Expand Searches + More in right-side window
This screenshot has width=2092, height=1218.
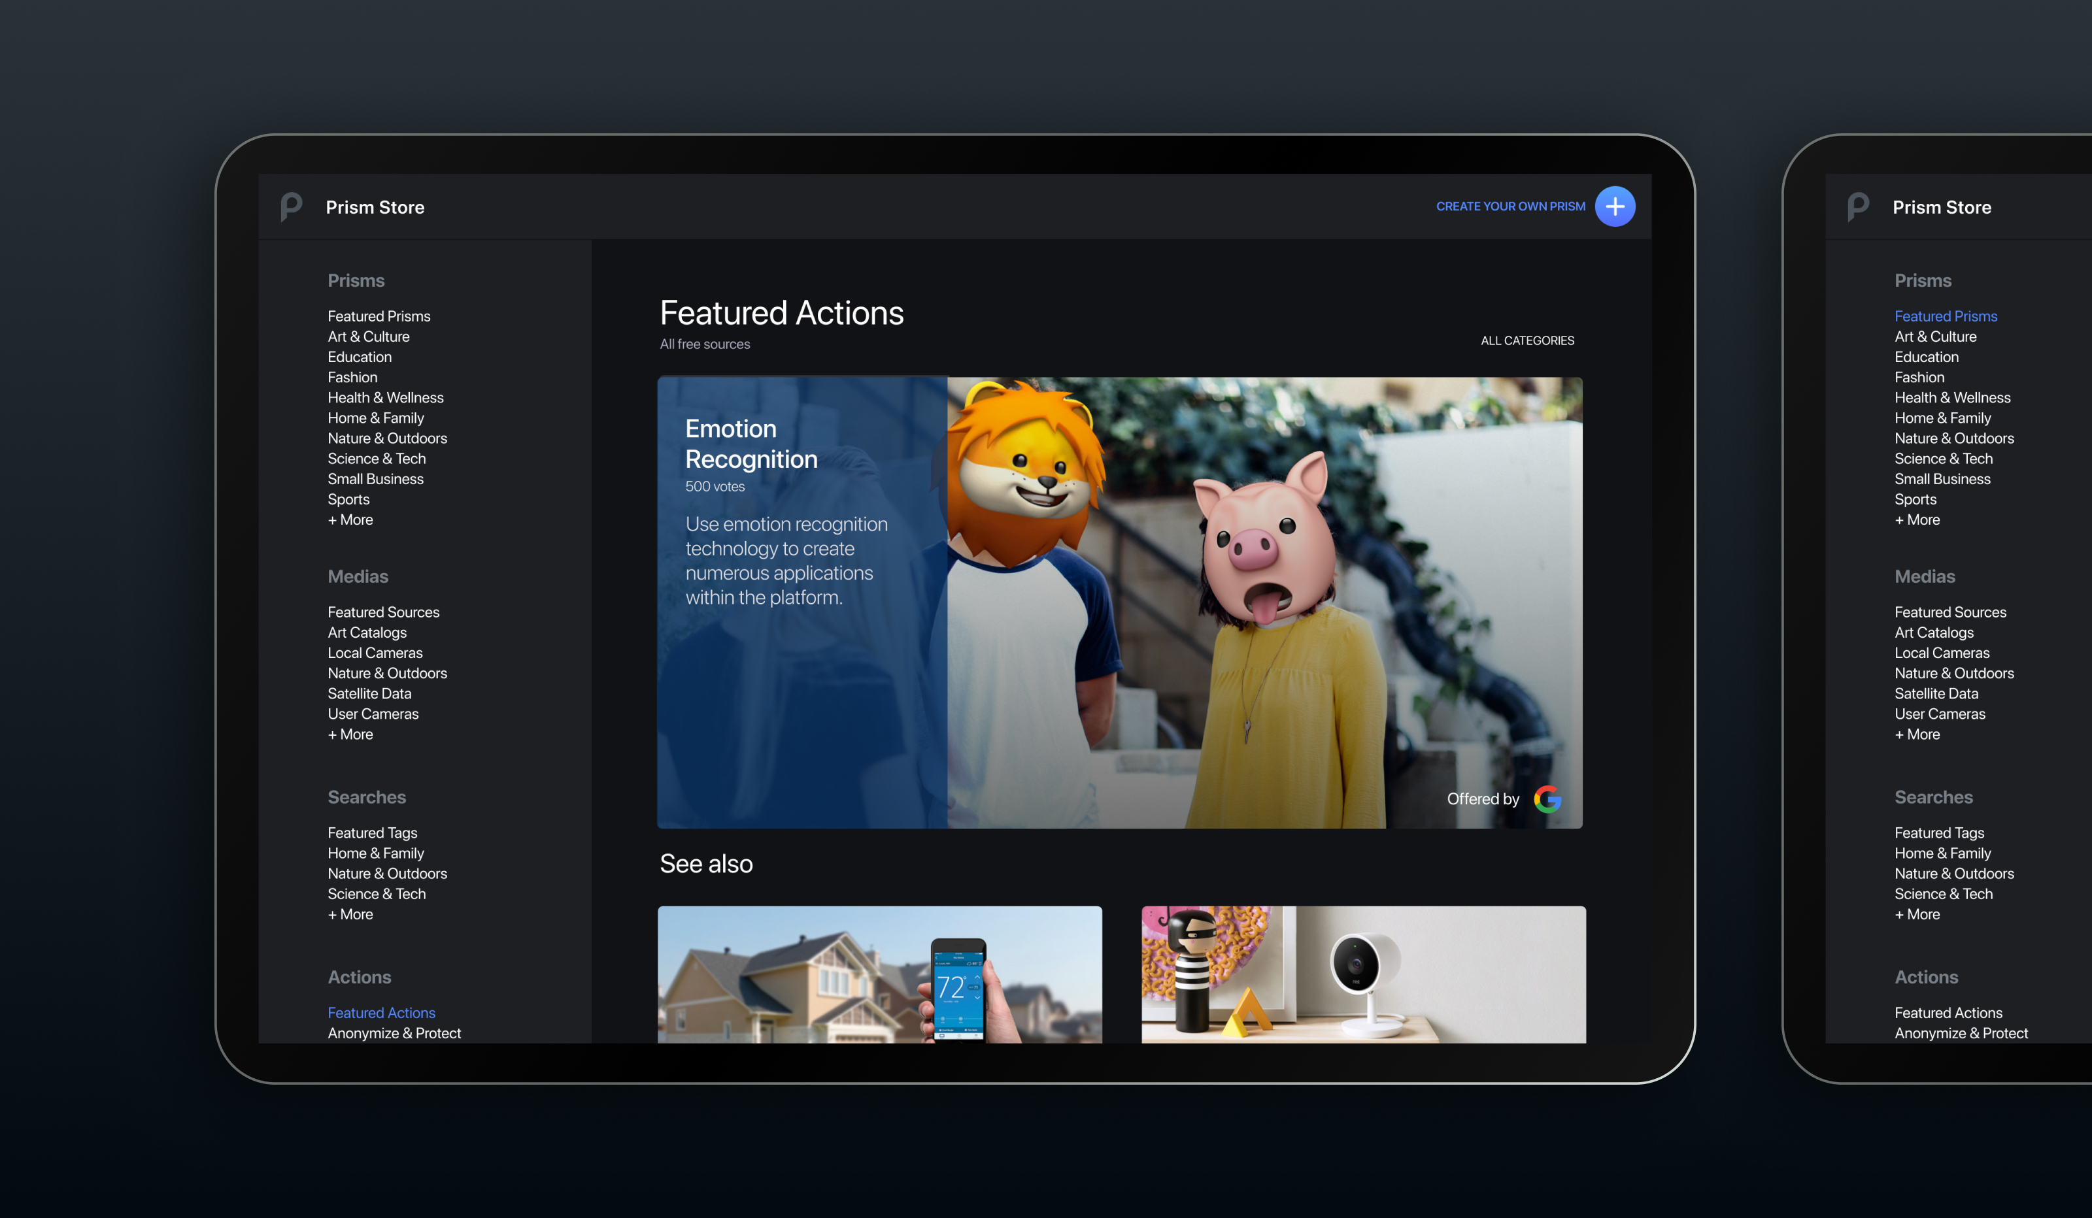click(x=1916, y=914)
